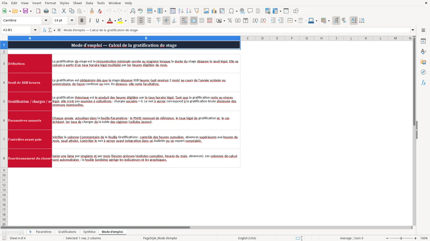
Task: Toggle Center Vertically alignment
Action: 166,21
